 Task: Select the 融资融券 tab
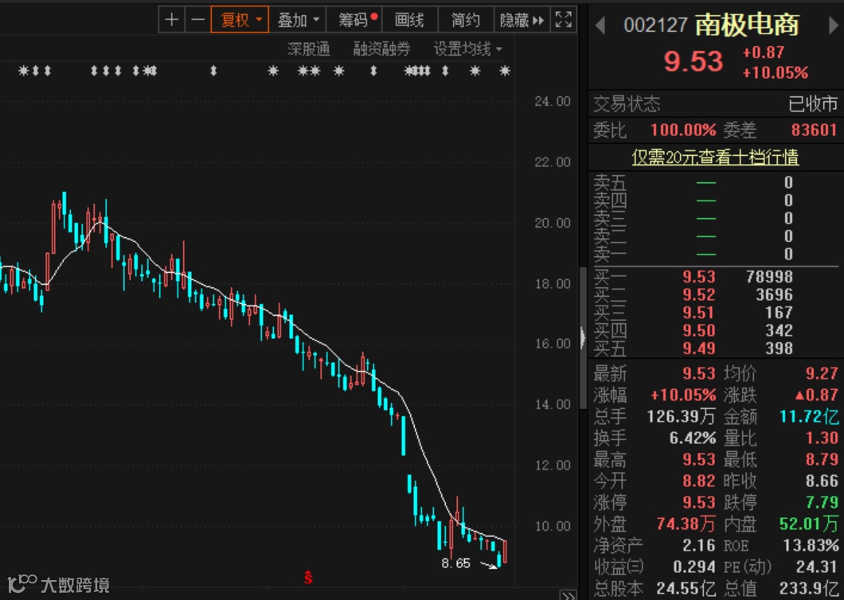pos(381,49)
